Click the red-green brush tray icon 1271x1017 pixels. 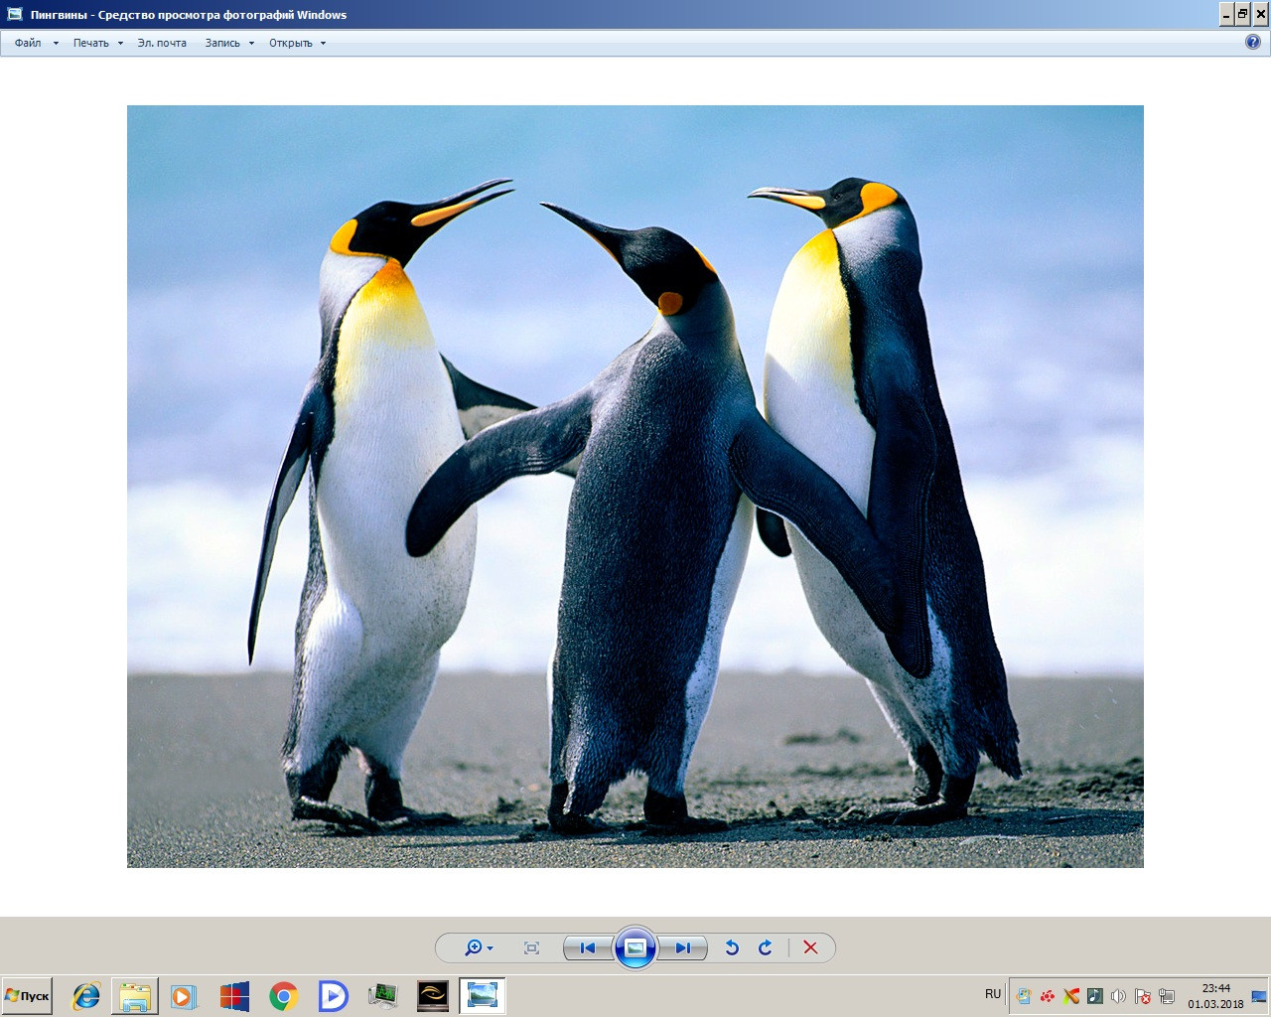pos(1071,996)
